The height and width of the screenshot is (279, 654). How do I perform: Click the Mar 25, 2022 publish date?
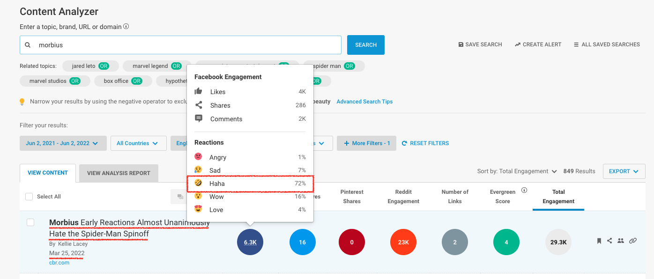coord(67,253)
